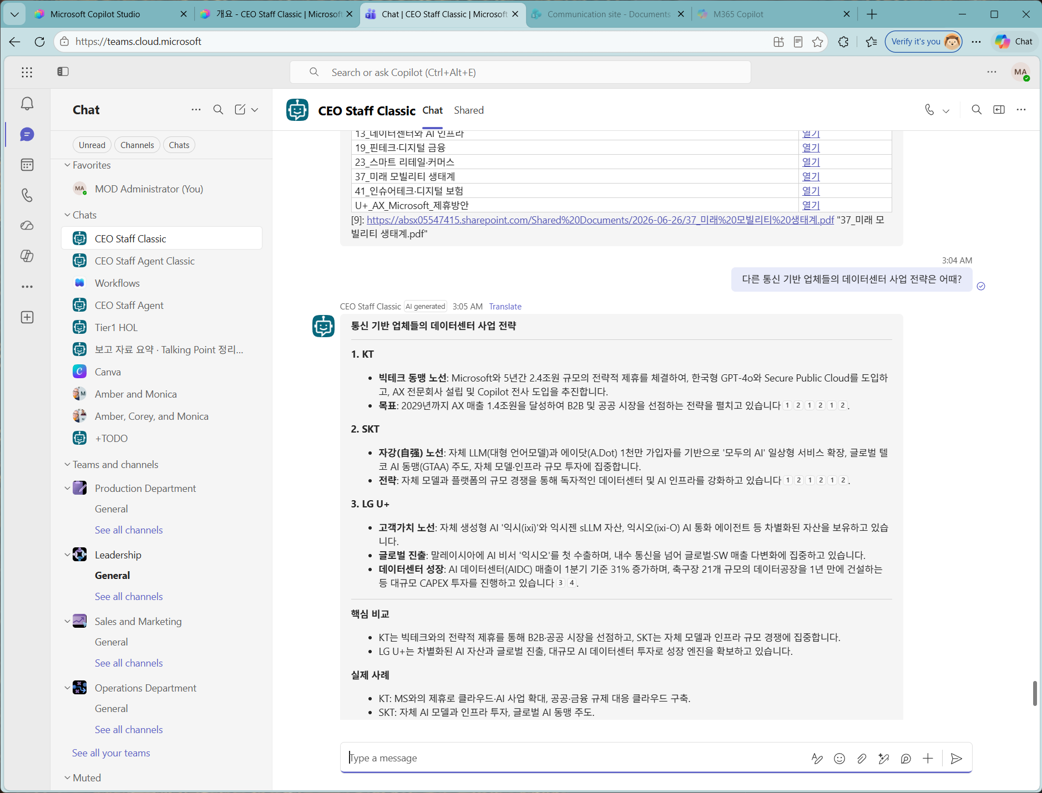Start a new chat with compose icon

(240, 110)
